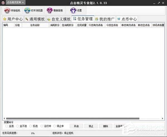Click the gift icon on 我的推广 tab
This screenshot has height=137, width=167.
pyautogui.click(x=97, y=19)
